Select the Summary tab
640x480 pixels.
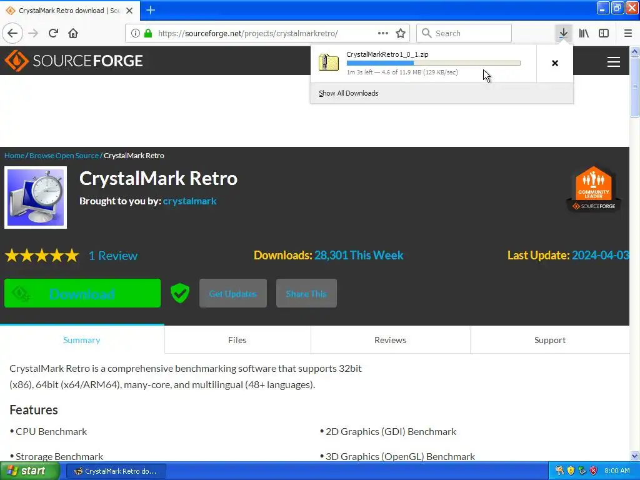(x=82, y=340)
